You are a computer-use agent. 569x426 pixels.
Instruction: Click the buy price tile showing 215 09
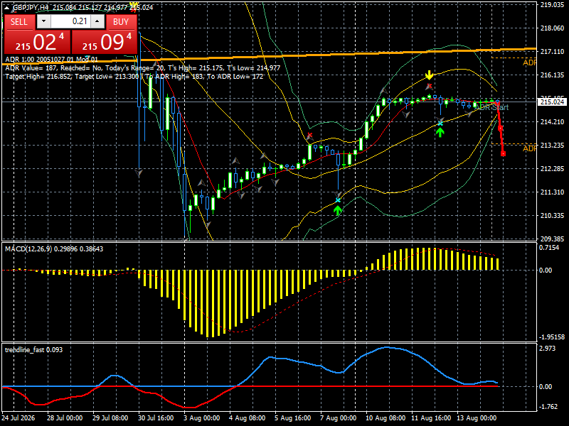[105, 42]
